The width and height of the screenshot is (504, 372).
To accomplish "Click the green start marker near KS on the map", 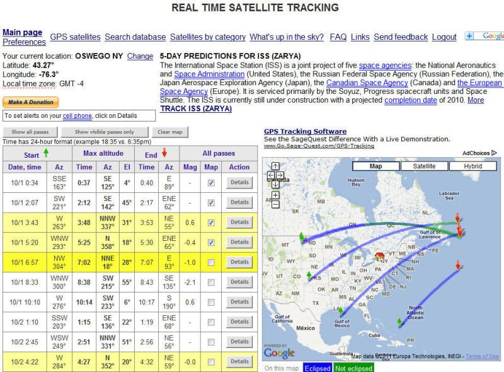I will coord(309,276).
